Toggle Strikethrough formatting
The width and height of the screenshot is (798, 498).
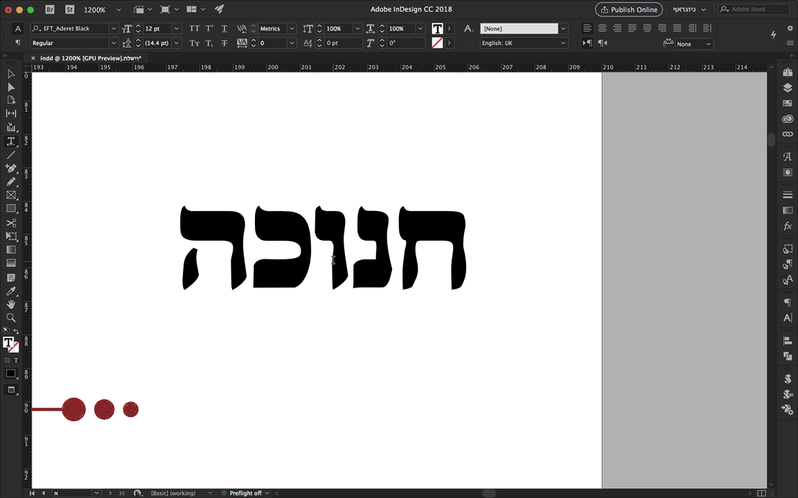click(224, 43)
